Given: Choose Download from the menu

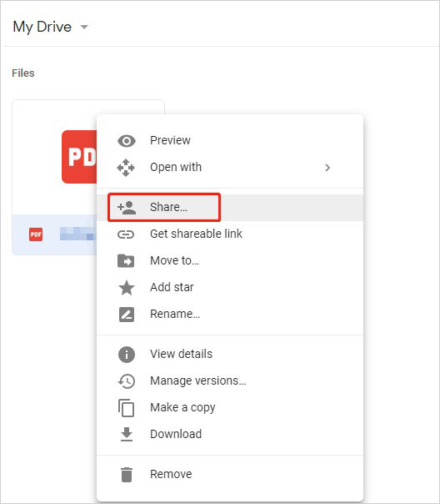Looking at the screenshot, I should pos(230,434).
